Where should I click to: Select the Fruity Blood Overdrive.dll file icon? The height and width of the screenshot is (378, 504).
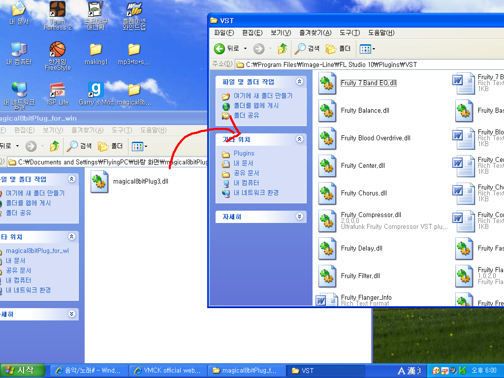[327, 138]
